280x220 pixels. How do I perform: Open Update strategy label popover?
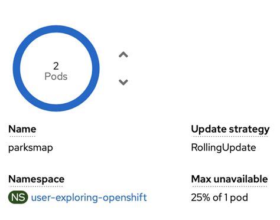[230, 129]
